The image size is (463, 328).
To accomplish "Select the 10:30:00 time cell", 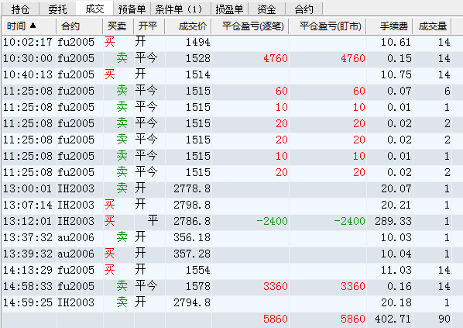I will coord(28,58).
